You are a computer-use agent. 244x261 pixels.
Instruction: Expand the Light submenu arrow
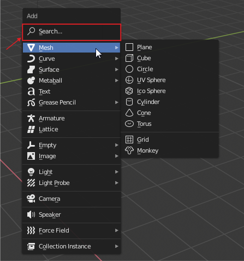[117, 172]
